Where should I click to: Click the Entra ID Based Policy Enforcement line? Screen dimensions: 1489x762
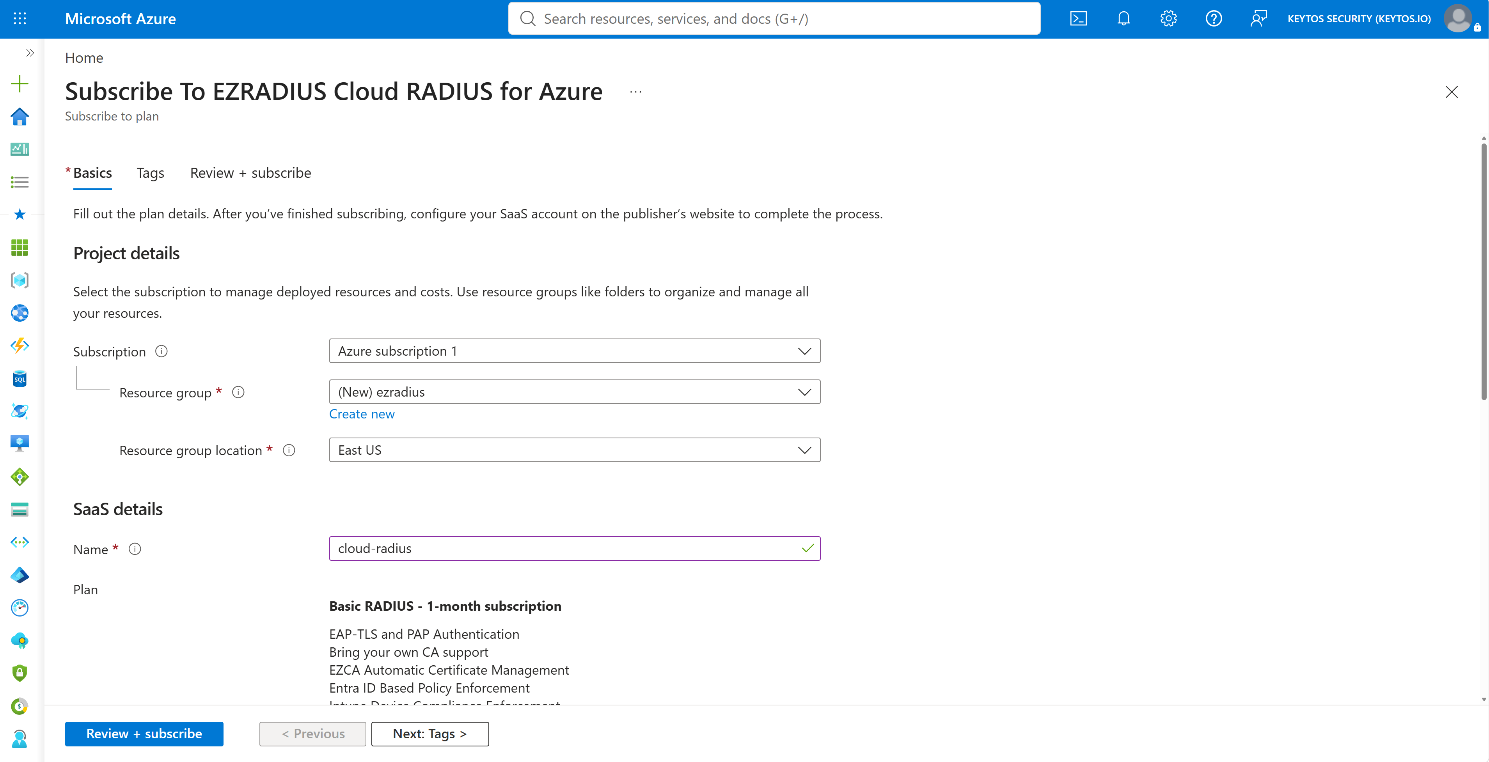(x=429, y=688)
